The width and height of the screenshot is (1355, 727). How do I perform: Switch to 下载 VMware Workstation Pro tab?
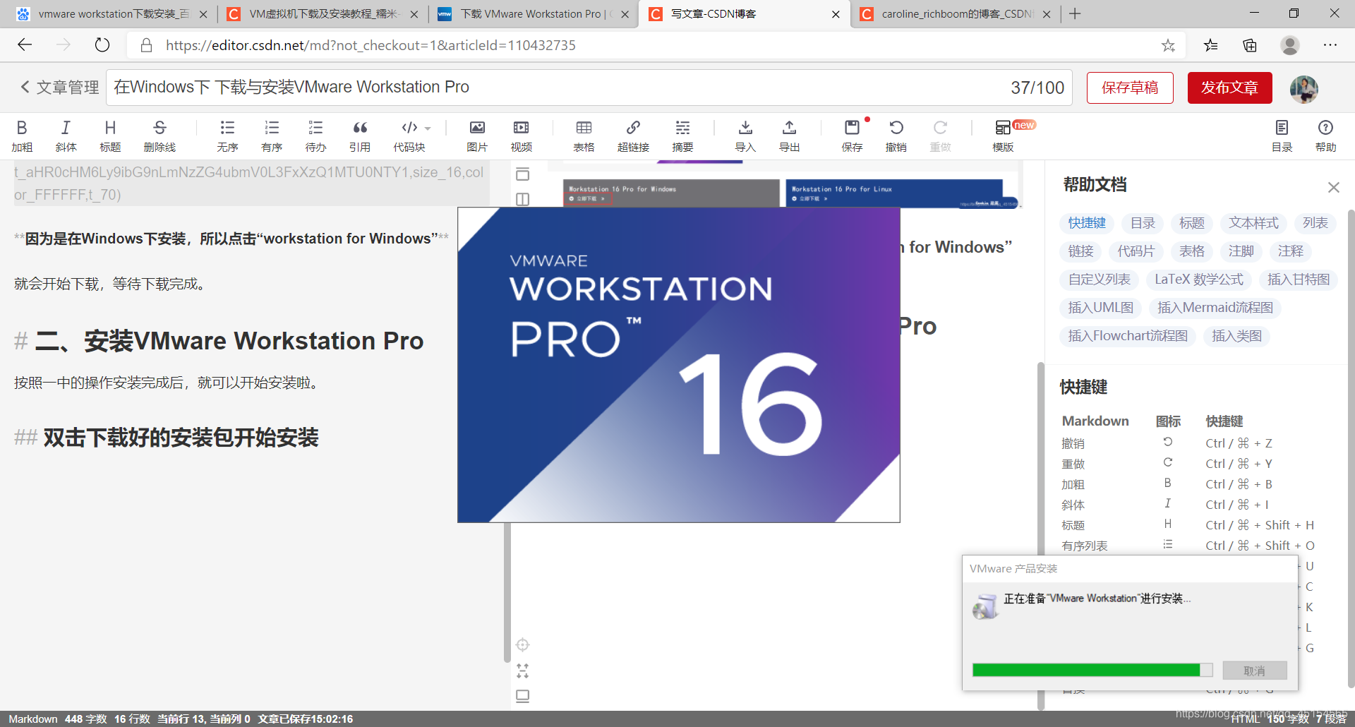533,14
